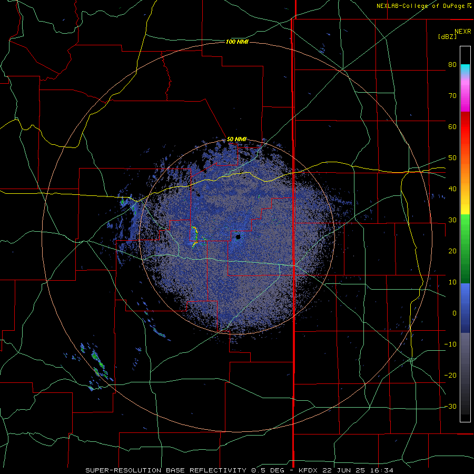
Task: Click the KFDX station ID in the caption
Action: click(x=309, y=470)
